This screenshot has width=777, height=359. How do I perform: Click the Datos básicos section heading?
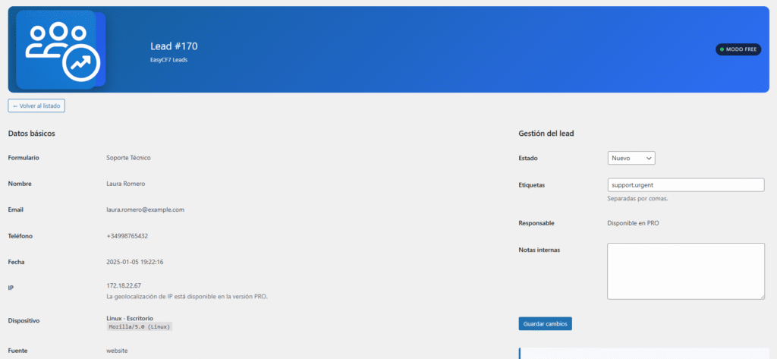[x=31, y=134]
